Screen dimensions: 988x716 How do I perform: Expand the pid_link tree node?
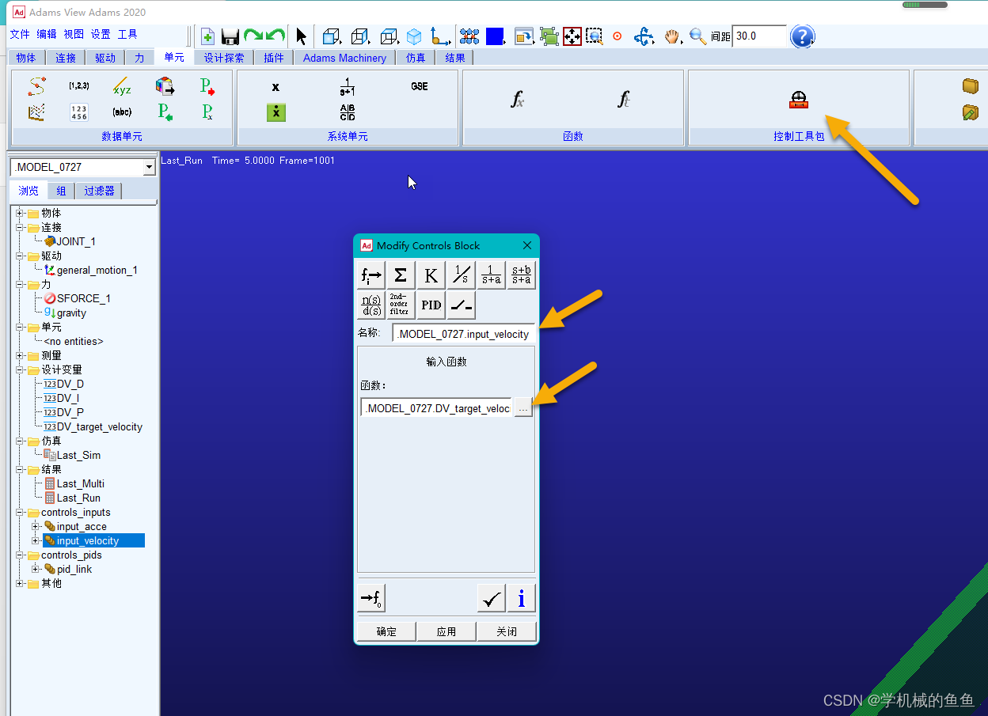pos(35,569)
